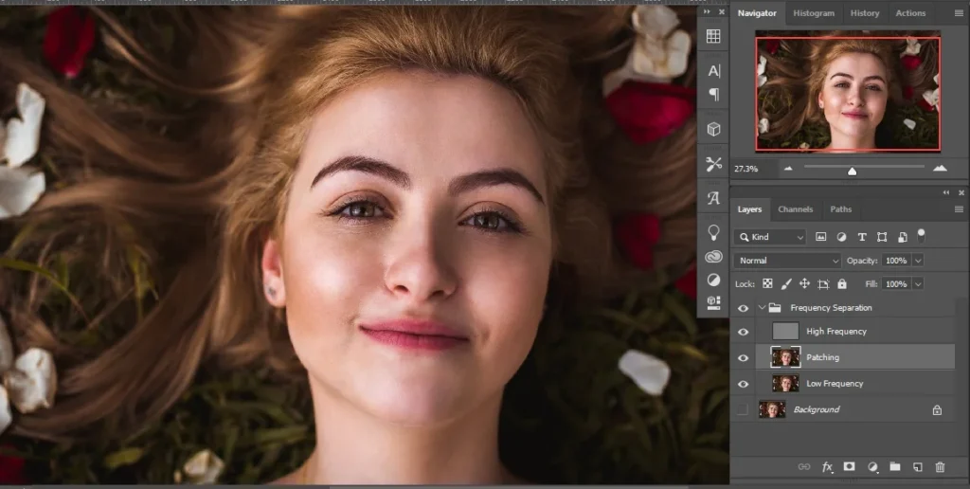Image resolution: width=970 pixels, height=489 pixels.
Task: Collapse Layers panel double arrows
Action: click(x=946, y=193)
